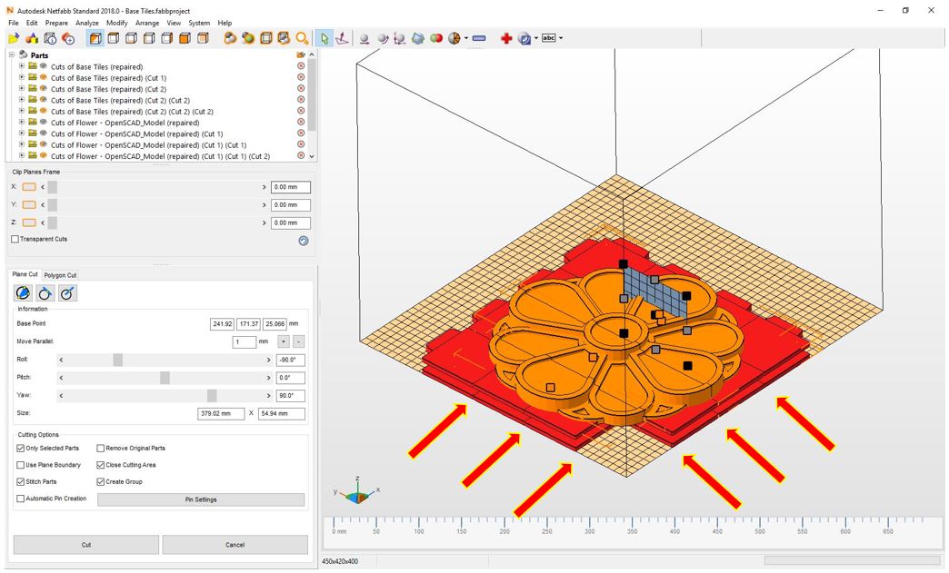Click the first perspective view cube icon

[95, 39]
